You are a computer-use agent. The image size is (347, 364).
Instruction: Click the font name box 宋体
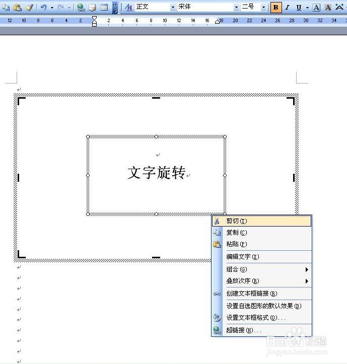[205, 7]
